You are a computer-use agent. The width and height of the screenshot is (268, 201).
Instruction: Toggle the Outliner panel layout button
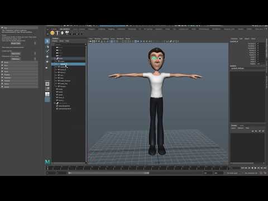click(47, 100)
